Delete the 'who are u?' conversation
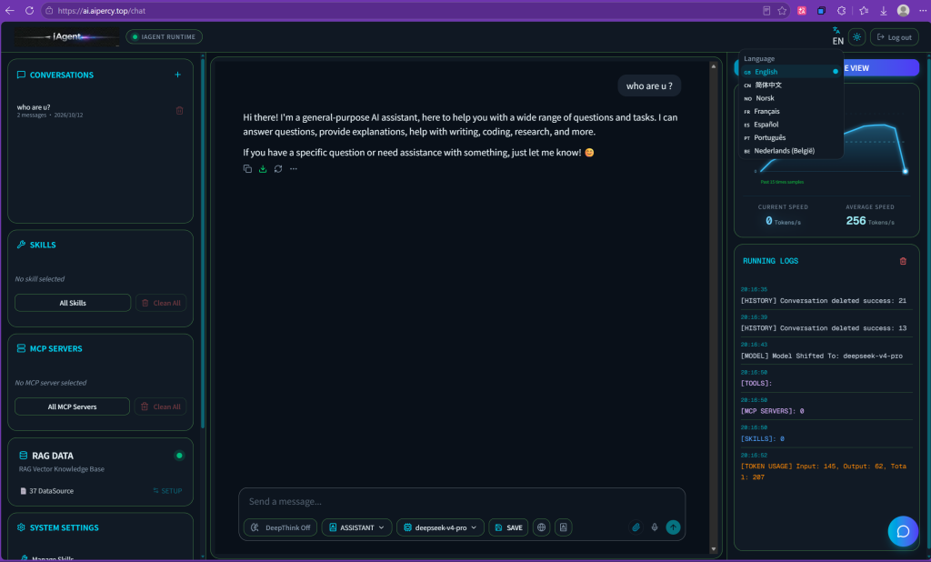This screenshot has height=562, width=931. (x=179, y=111)
